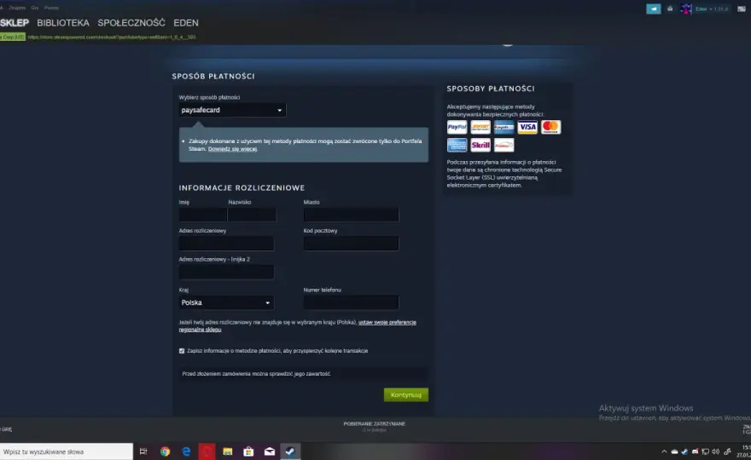Click the green certificate badge by URL
The image size is (751, 460).
[13, 37]
